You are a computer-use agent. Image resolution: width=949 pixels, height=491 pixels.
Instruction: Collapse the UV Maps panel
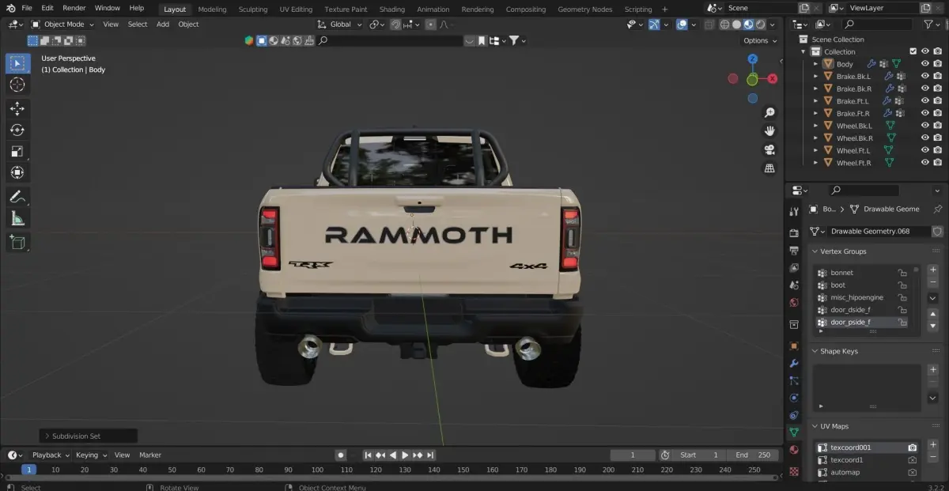(815, 426)
